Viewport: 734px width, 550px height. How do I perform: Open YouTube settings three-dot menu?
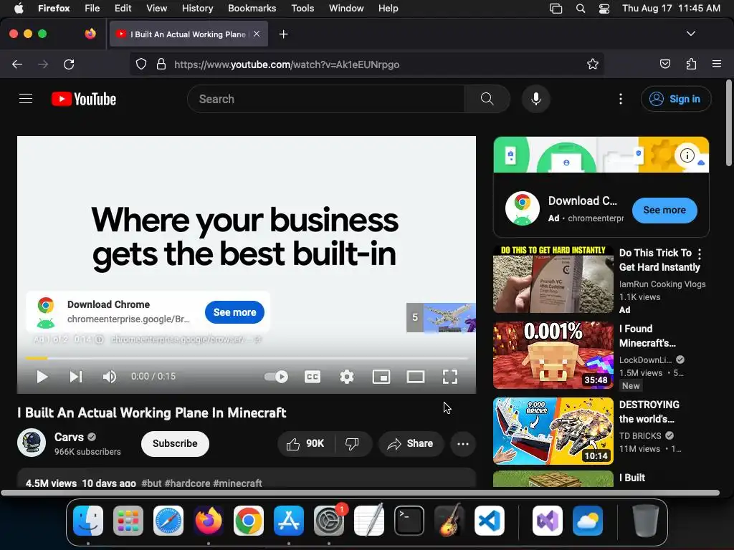[621, 99]
